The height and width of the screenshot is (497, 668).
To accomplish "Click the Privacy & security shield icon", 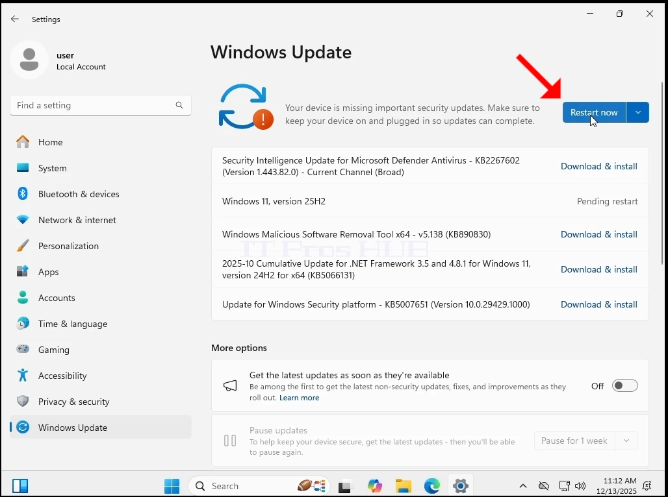I will (x=23, y=401).
